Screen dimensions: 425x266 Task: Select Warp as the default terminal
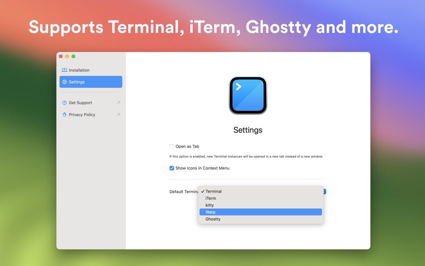click(x=261, y=212)
